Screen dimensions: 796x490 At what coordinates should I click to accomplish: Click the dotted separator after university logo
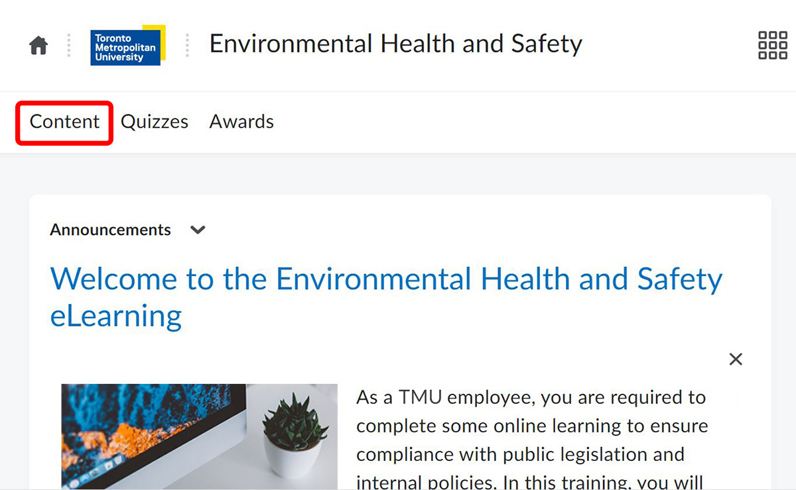click(187, 46)
